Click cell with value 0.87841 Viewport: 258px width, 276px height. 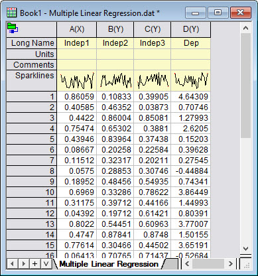point(115,235)
